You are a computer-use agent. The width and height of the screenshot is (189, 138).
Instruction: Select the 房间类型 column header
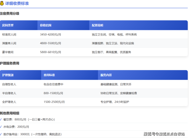(8, 25)
